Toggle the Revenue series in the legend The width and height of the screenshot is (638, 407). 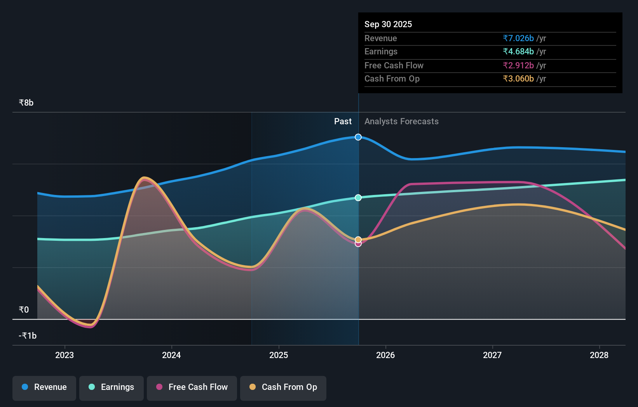pos(44,387)
